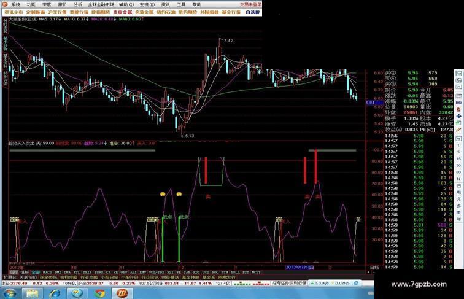This screenshot has height=299, width=464.
Task: Open the 分析 menu
Action: 78,4
